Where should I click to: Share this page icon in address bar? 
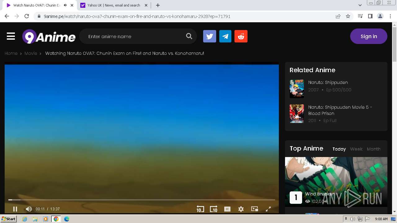[338, 16]
